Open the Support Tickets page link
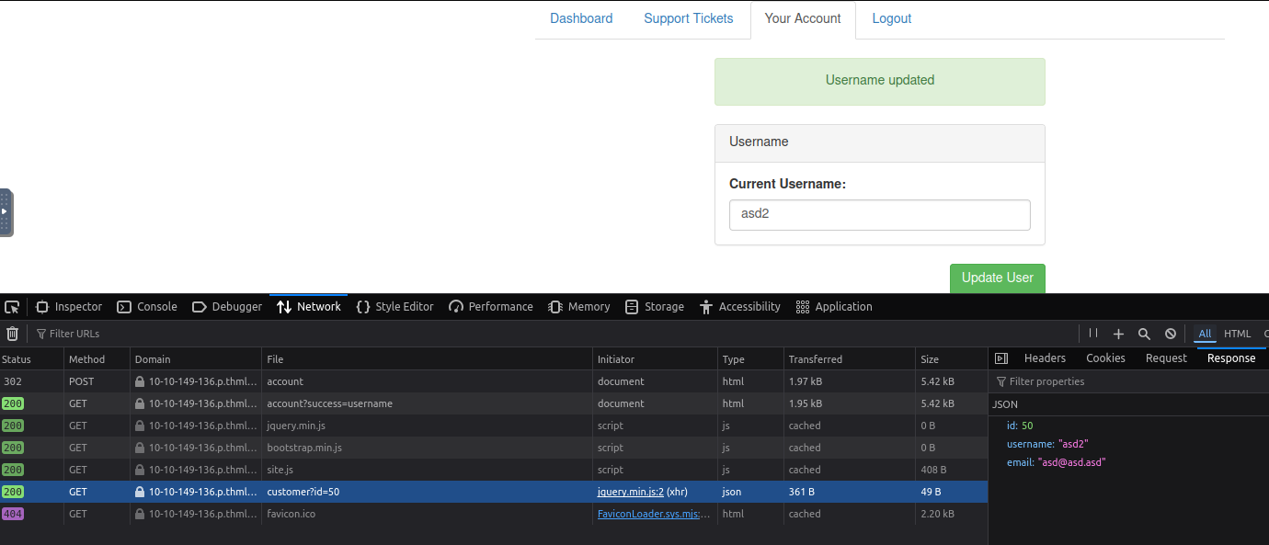This screenshot has height=545, width=1269. [688, 18]
